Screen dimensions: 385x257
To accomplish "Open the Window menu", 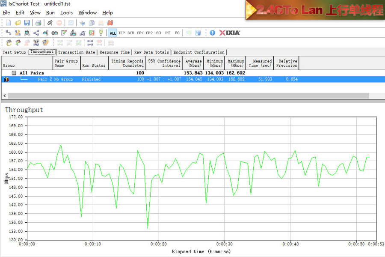I will click(x=87, y=13).
